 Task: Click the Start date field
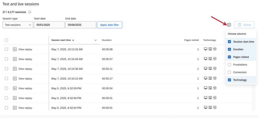coord(49,25)
